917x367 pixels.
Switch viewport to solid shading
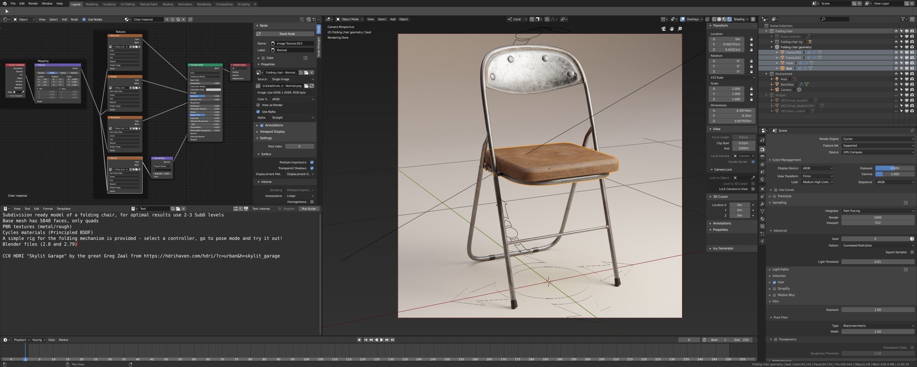point(719,19)
